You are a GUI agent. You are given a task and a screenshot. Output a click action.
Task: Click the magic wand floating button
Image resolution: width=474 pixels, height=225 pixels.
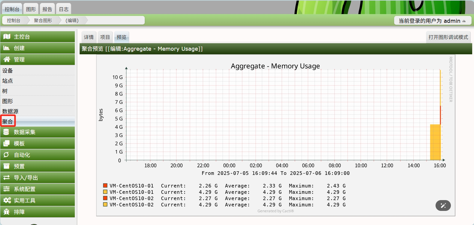click(443, 205)
